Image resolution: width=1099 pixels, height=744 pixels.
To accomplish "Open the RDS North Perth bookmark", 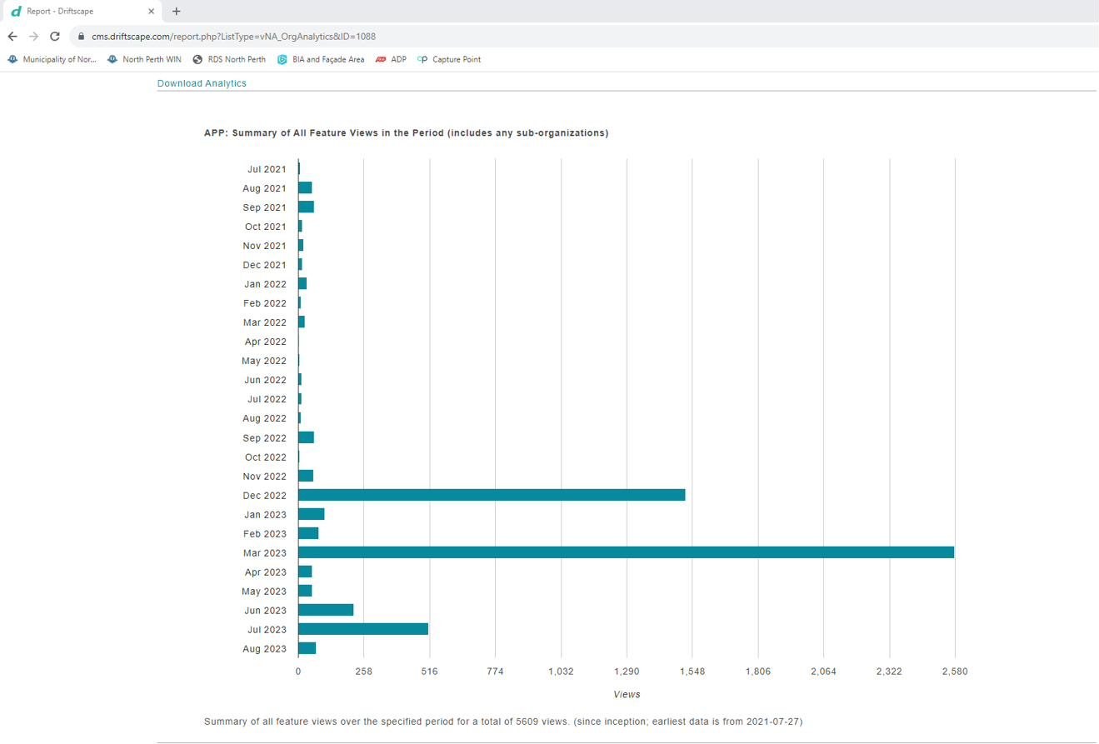I will tap(229, 60).
